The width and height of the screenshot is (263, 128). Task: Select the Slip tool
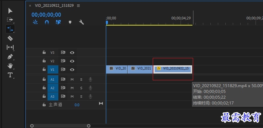[10, 47]
